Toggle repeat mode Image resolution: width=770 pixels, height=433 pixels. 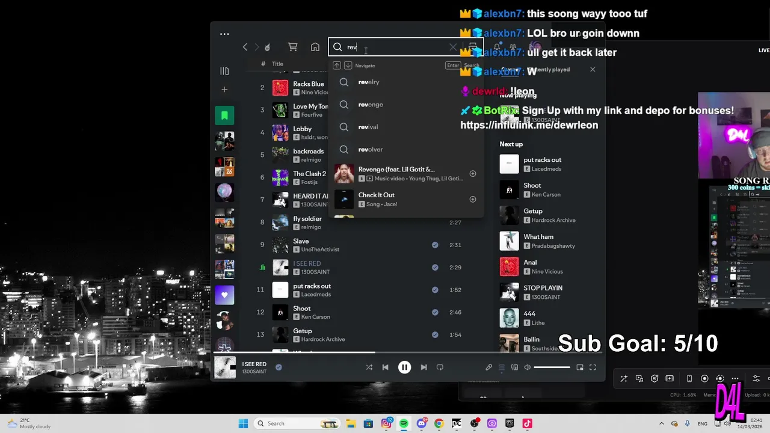(x=440, y=367)
